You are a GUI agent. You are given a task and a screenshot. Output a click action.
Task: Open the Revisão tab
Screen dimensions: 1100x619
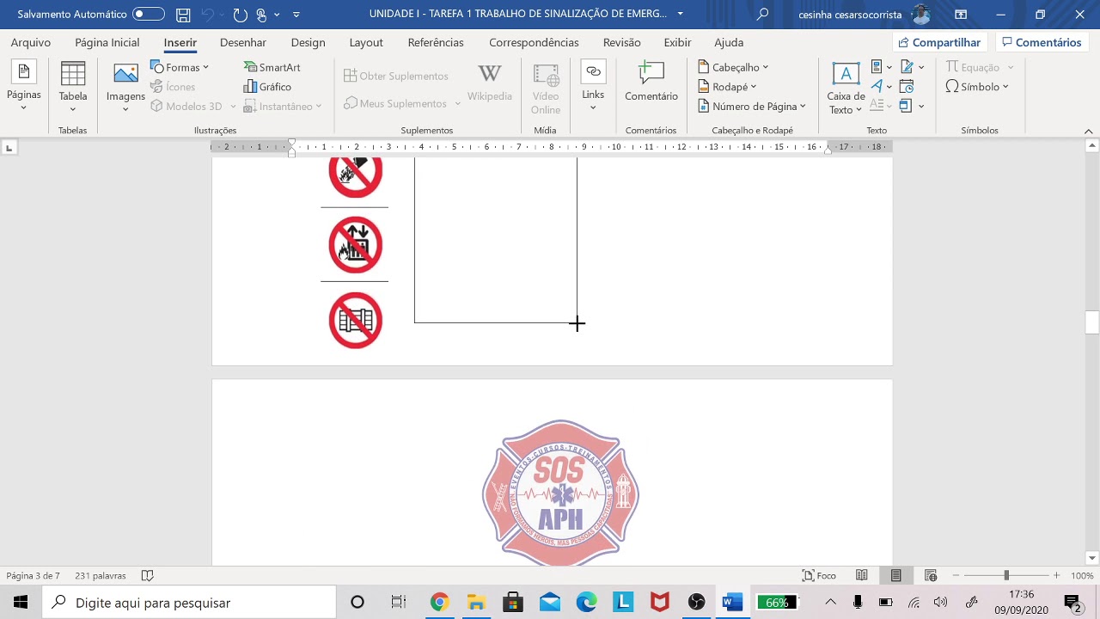coord(621,42)
